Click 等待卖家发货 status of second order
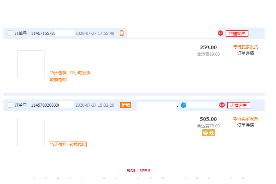Image resolution: width=276 pixels, height=184 pixels. 245,119
